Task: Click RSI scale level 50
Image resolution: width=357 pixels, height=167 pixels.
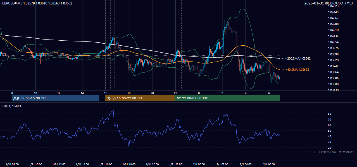Action: (330, 131)
